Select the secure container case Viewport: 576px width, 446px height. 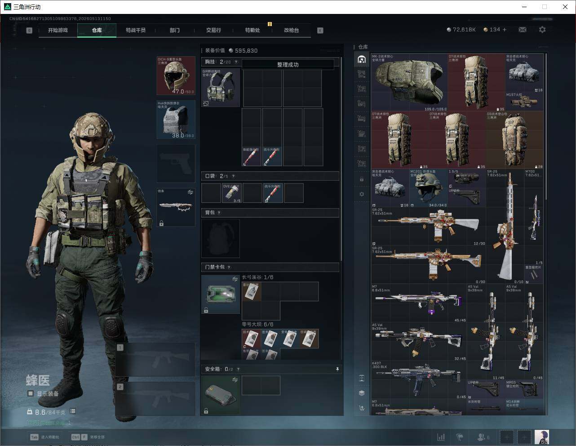coord(220,395)
